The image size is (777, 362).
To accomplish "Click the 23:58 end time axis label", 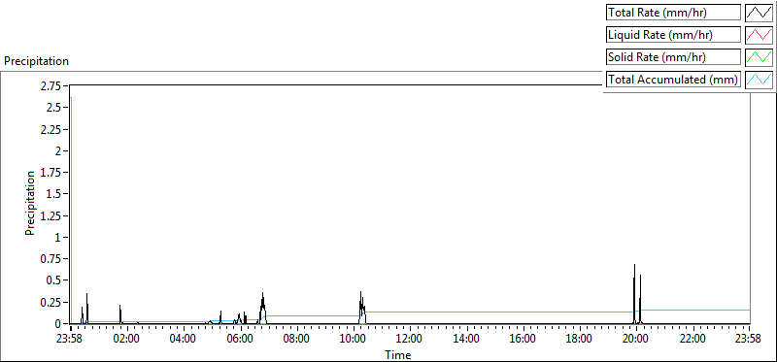I will point(749,339).
